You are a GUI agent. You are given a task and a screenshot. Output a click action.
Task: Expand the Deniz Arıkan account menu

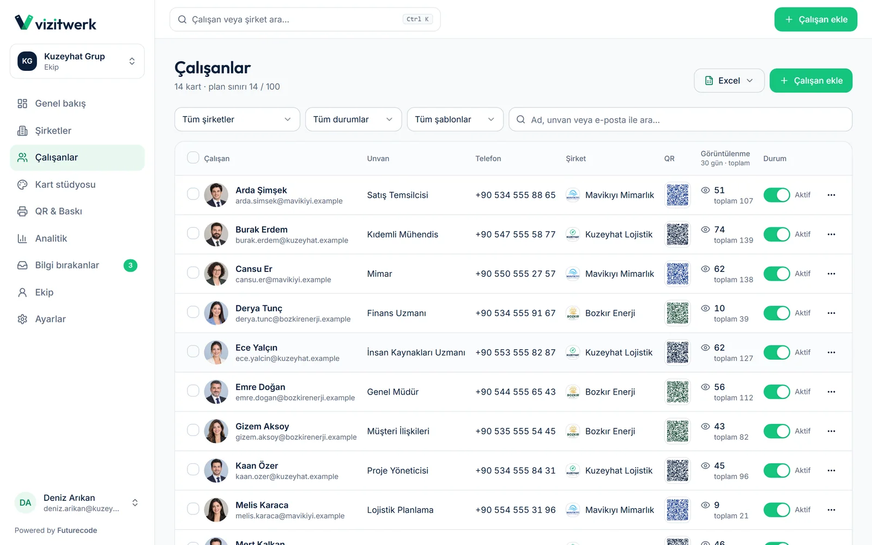click(77, 503)
